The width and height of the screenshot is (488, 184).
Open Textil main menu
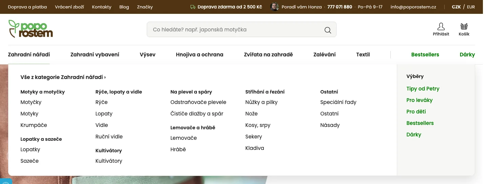[363, 54]
